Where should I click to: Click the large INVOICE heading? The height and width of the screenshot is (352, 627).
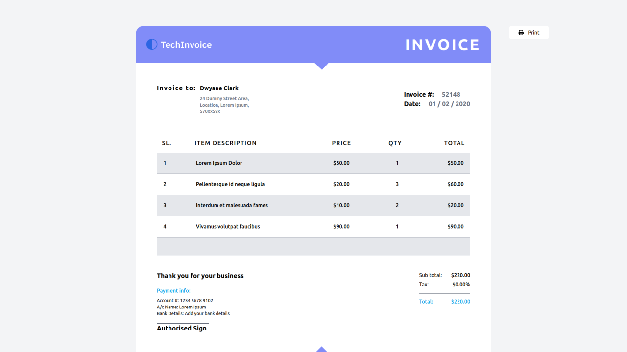[442, 45]
